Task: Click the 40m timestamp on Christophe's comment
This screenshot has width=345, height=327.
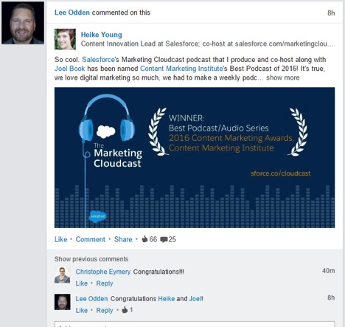Action: (x=329, y=271)
